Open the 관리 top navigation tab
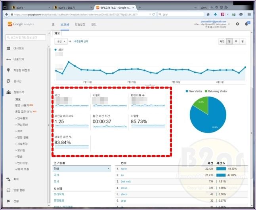256x210 pixels. click(x=94, y=25)
